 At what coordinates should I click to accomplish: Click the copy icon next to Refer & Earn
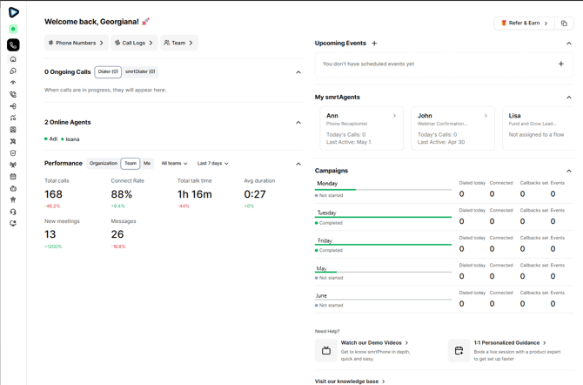(x=564, y=24)
